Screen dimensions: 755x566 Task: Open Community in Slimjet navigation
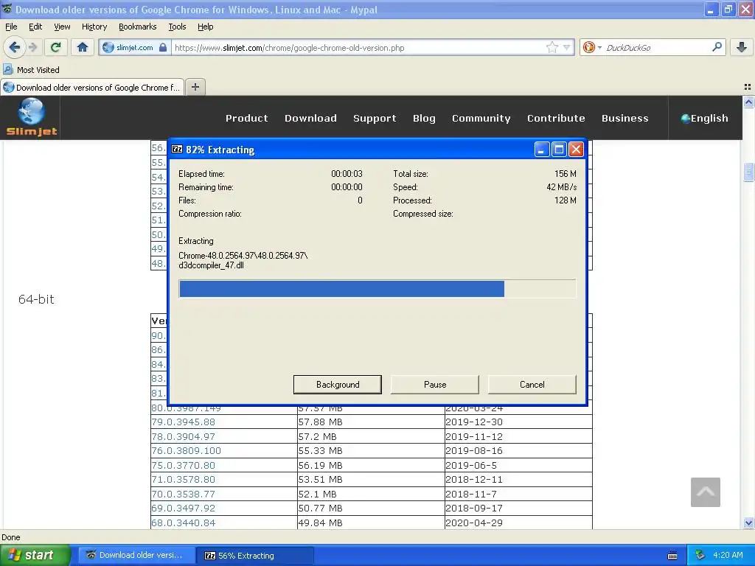[481, 118]
